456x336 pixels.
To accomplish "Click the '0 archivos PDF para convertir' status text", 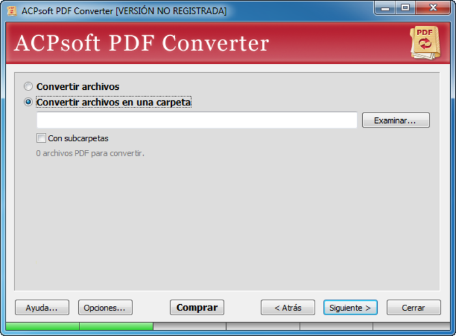I will 90,154.
